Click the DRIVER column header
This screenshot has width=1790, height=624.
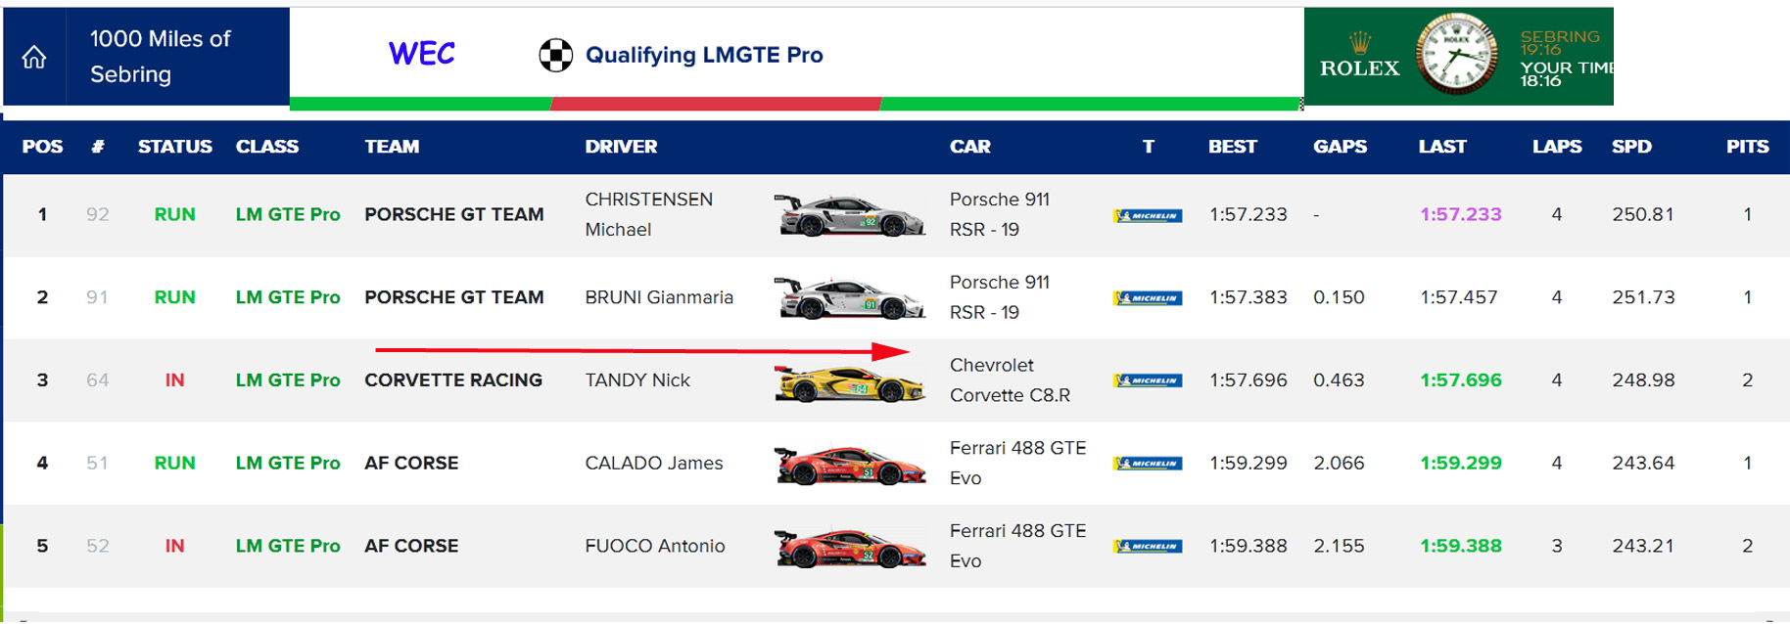click(x=621, y=147)
